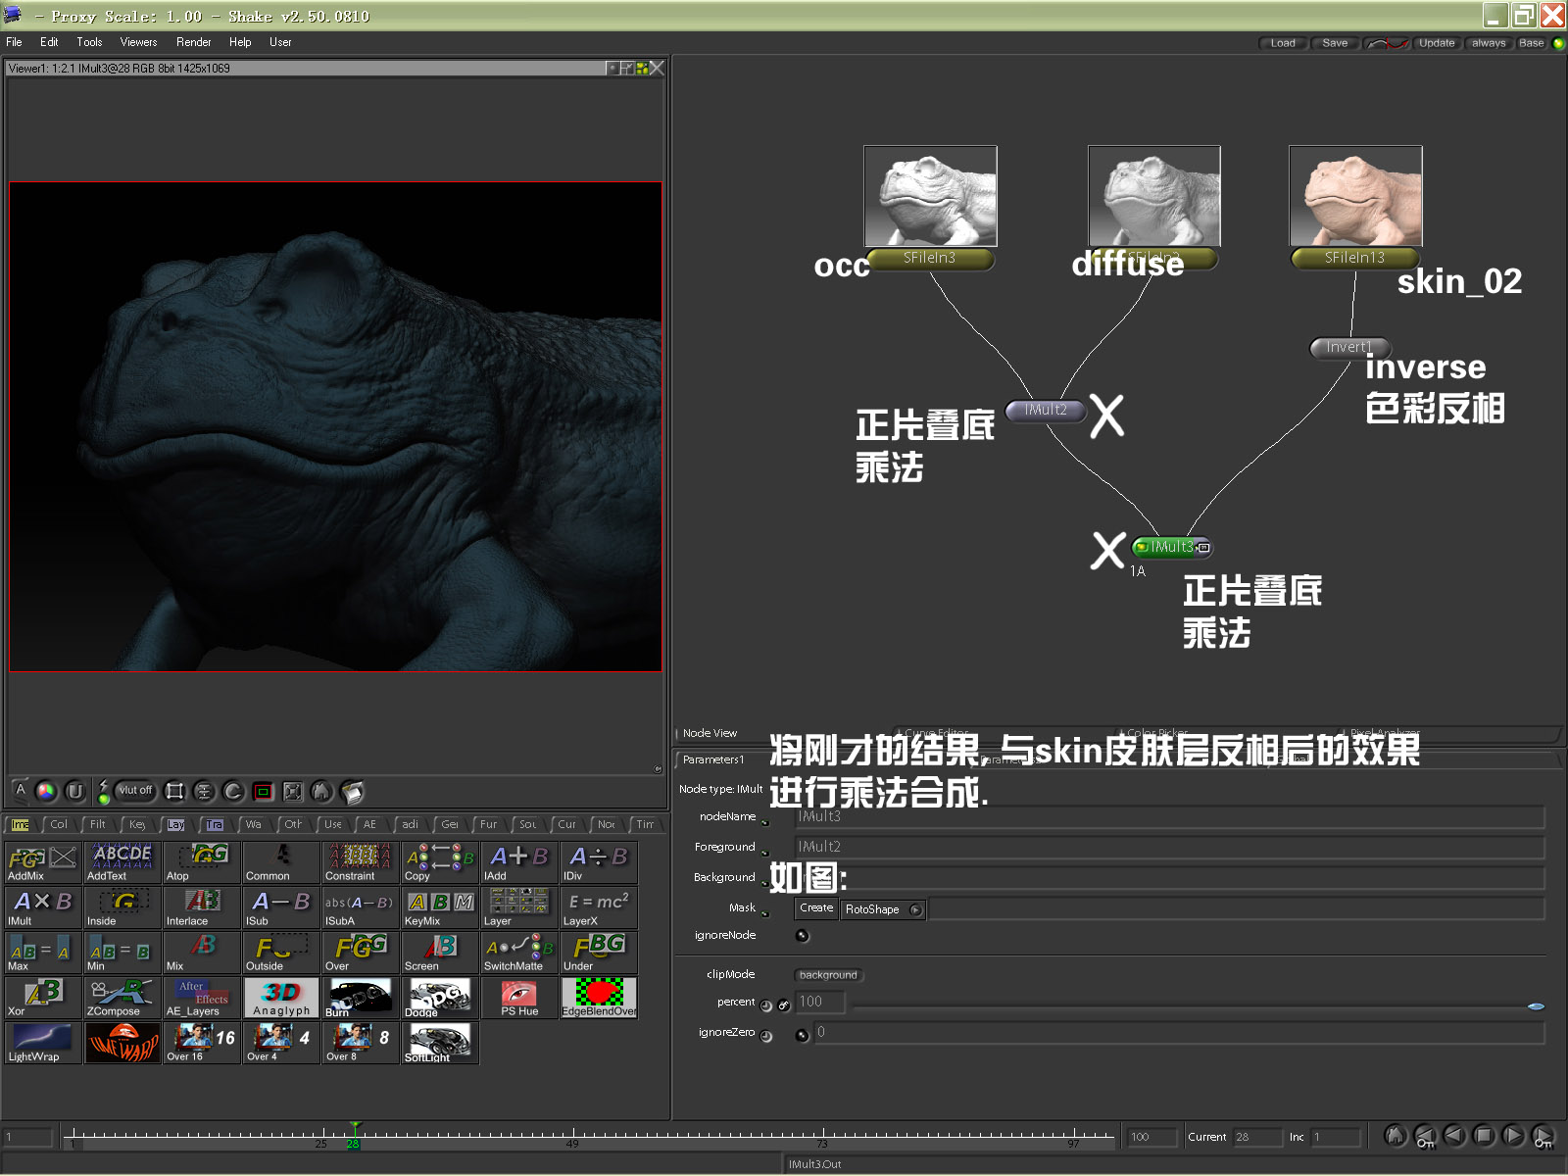The image size is (1568, 1176).
Task: Add the LightWrap node
Action: [42, 1043]
